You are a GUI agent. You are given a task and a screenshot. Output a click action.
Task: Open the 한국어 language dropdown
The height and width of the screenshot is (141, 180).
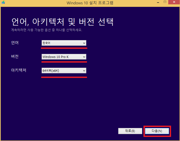tap(64, 43)
